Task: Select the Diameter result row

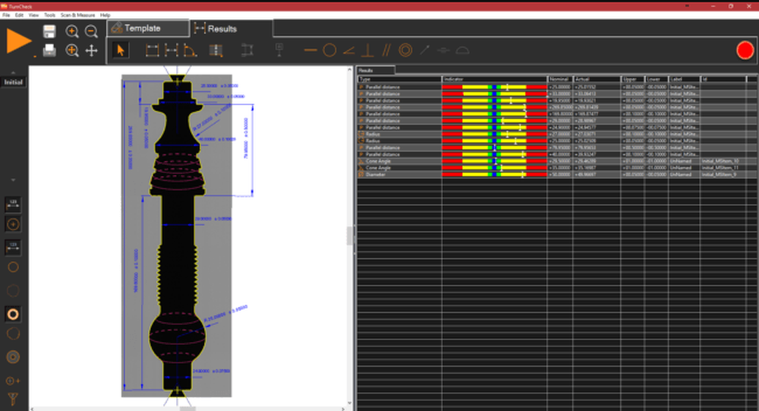Action: pyautogui.click(x=556, y=175)
